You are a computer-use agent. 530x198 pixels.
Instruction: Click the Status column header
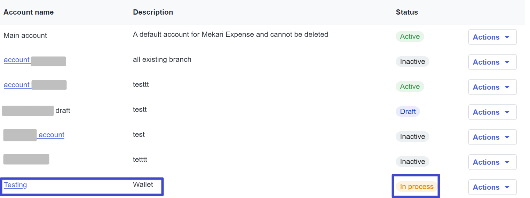pyautogui.click(x=407, y=12)
